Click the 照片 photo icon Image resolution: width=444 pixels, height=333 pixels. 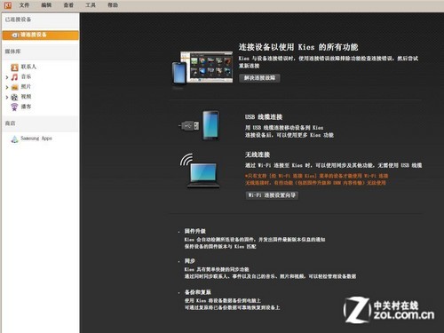[14, 87]
